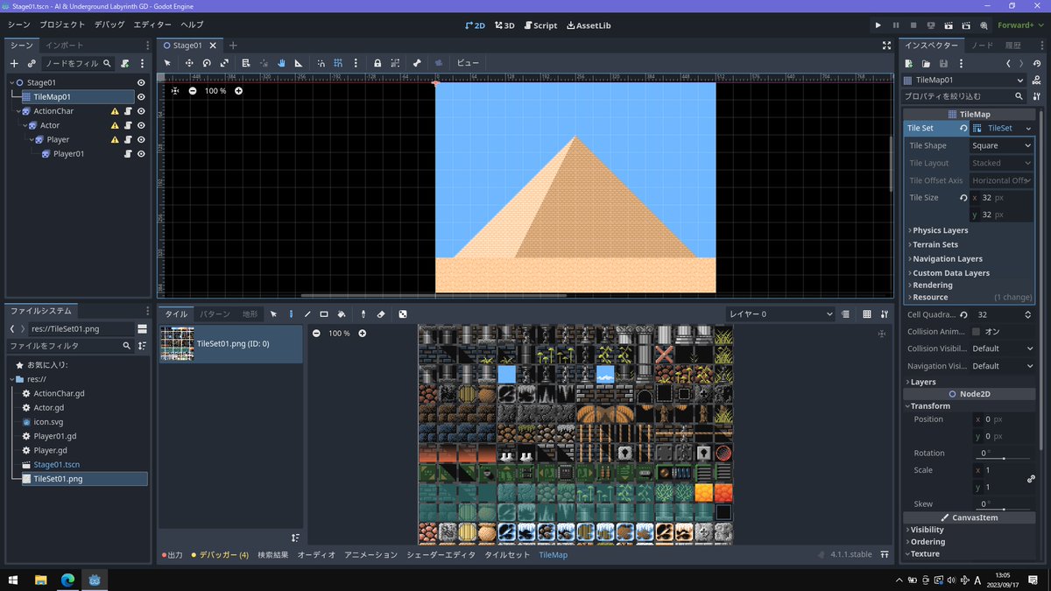
Task: Add a new node with plus icon
Action: click(14, 63)
